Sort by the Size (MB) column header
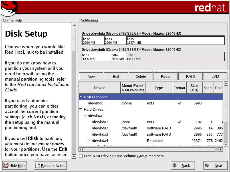Viewport: 230px width, 172px height. pyautogui.click(x=194, y=88)
